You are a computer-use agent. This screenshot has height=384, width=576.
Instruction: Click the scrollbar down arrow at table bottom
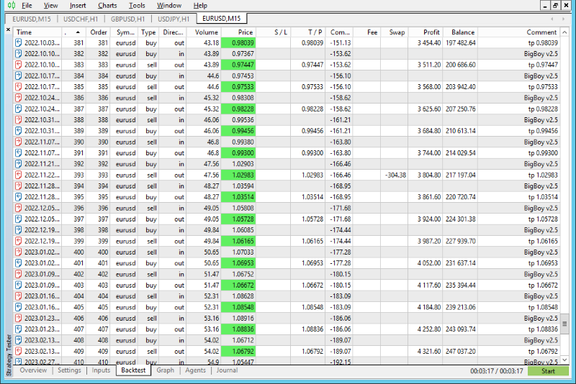[x=564, y=360]
